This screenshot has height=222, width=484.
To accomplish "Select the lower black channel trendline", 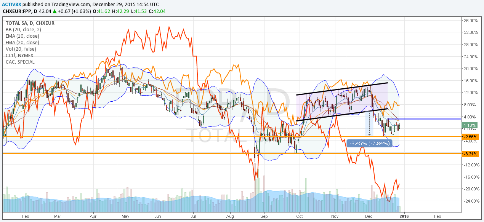I will pyautogui.click(x=342, y=115).
